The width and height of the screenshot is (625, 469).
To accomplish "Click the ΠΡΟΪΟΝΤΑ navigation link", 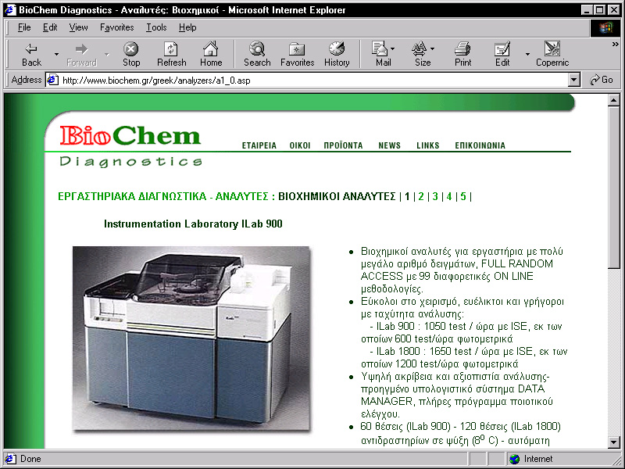I will click(343, 145).
